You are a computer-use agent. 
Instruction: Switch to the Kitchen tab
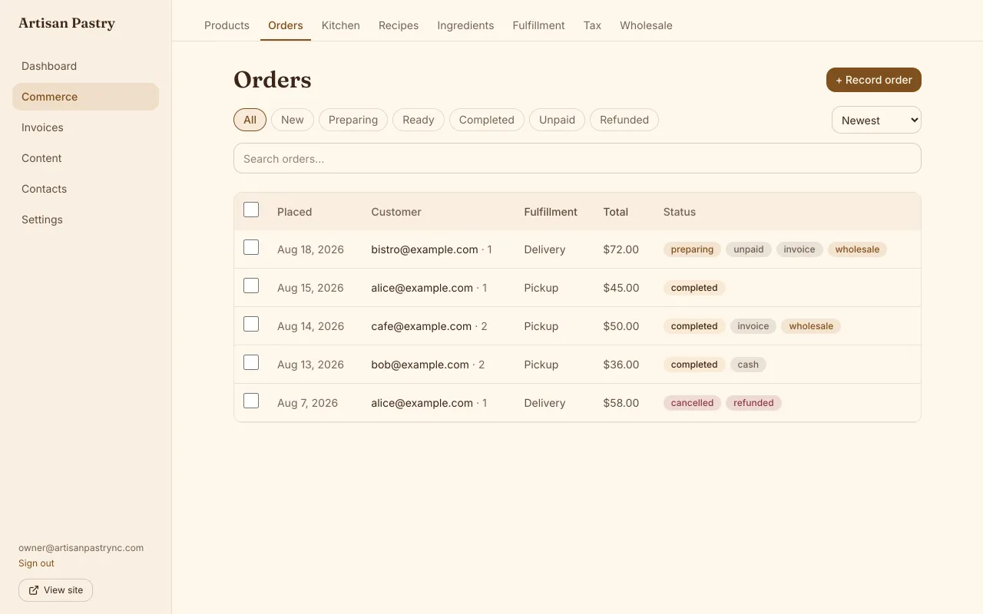[x=341, y=25]
